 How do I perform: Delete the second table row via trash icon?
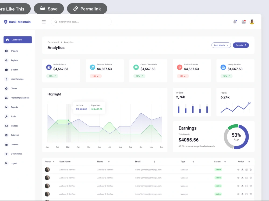tap(250, 178)
